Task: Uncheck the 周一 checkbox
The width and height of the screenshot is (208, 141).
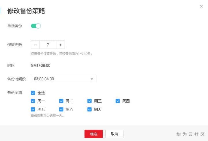Action: point(33,101)
